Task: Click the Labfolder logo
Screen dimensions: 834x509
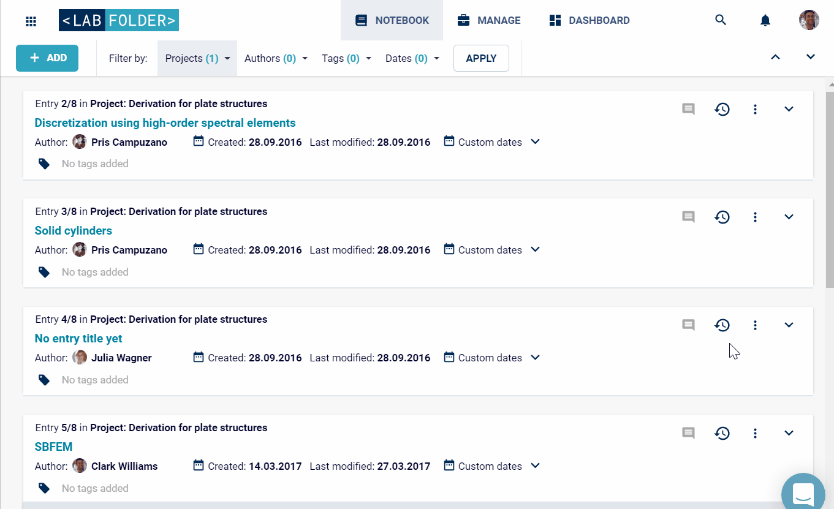Action: pyautogui.click(x=119, y=20)
